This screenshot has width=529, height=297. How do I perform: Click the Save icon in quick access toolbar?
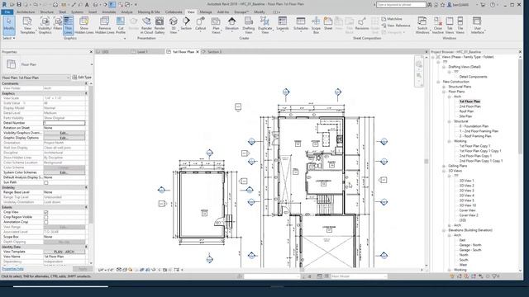pos(19,5)
